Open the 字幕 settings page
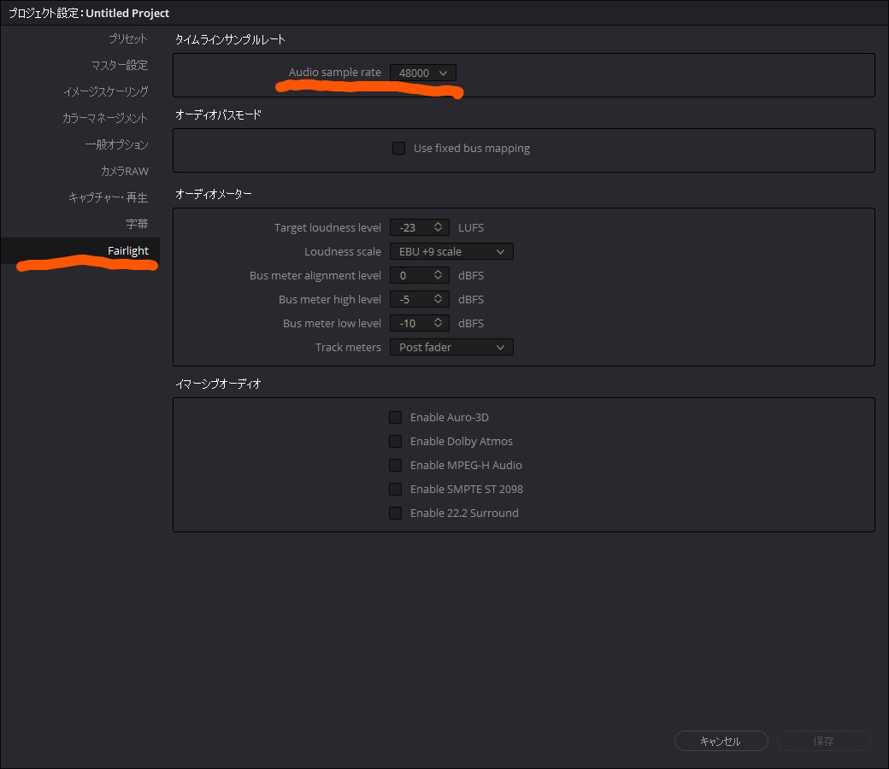Image resolution: width=889 pixels, height=769 pixels. (138, 224)
